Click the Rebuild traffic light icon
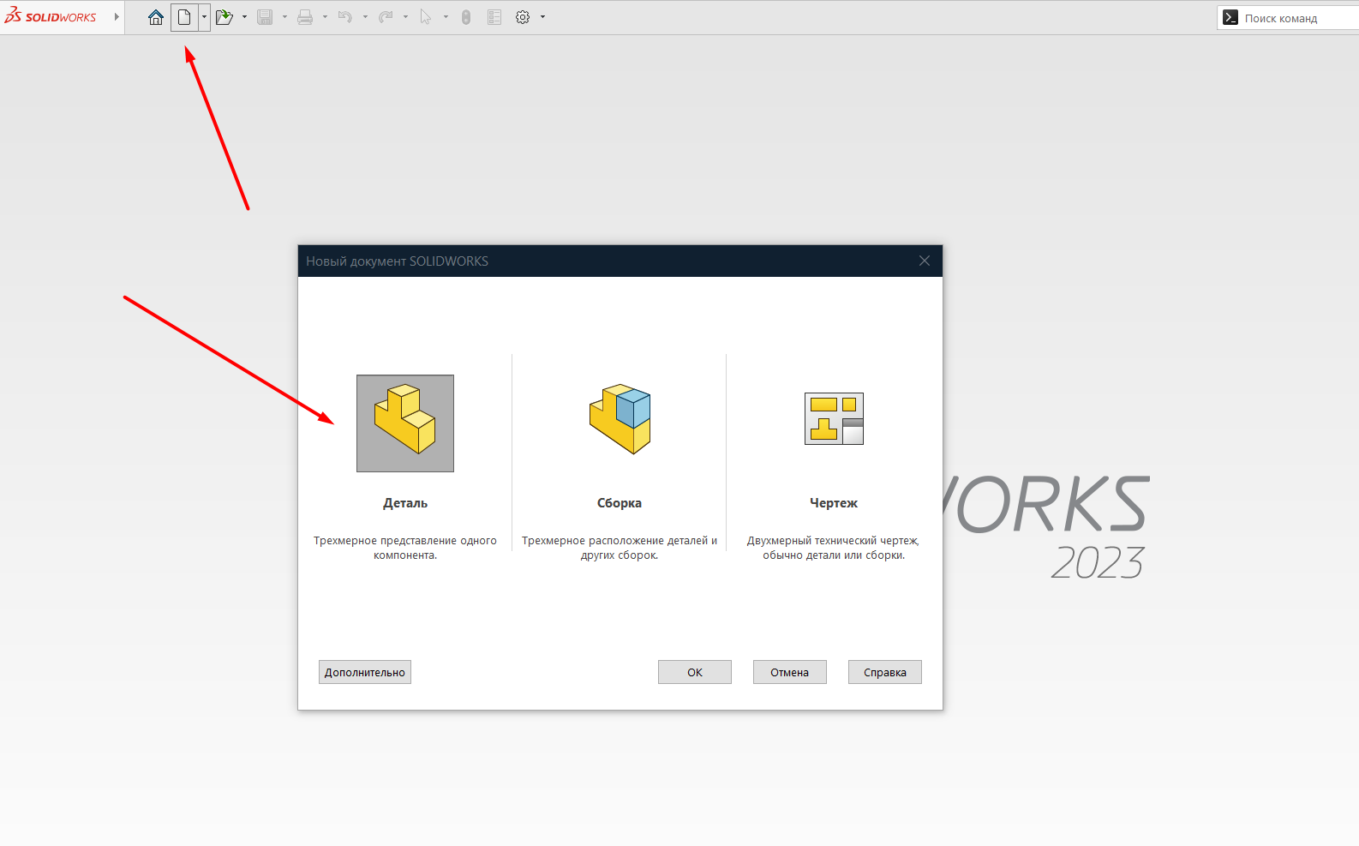 click(466, 17)
